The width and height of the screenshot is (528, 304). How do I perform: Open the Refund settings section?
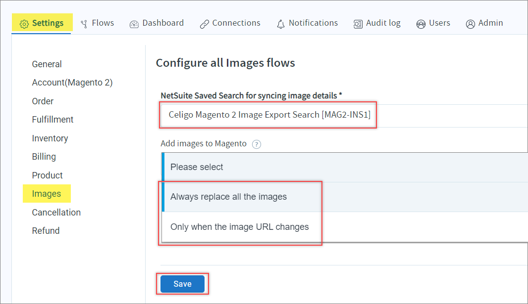(46, 231)
